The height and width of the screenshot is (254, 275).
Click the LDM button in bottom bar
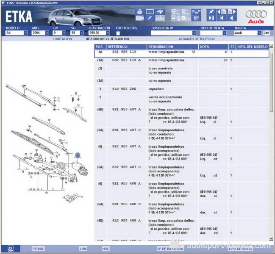[83, 249]
